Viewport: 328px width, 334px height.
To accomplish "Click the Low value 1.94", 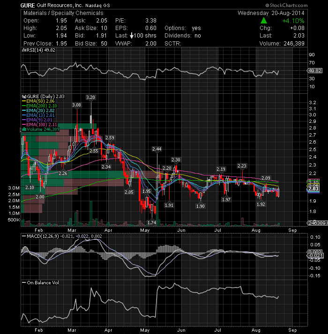I will [61, 36].
